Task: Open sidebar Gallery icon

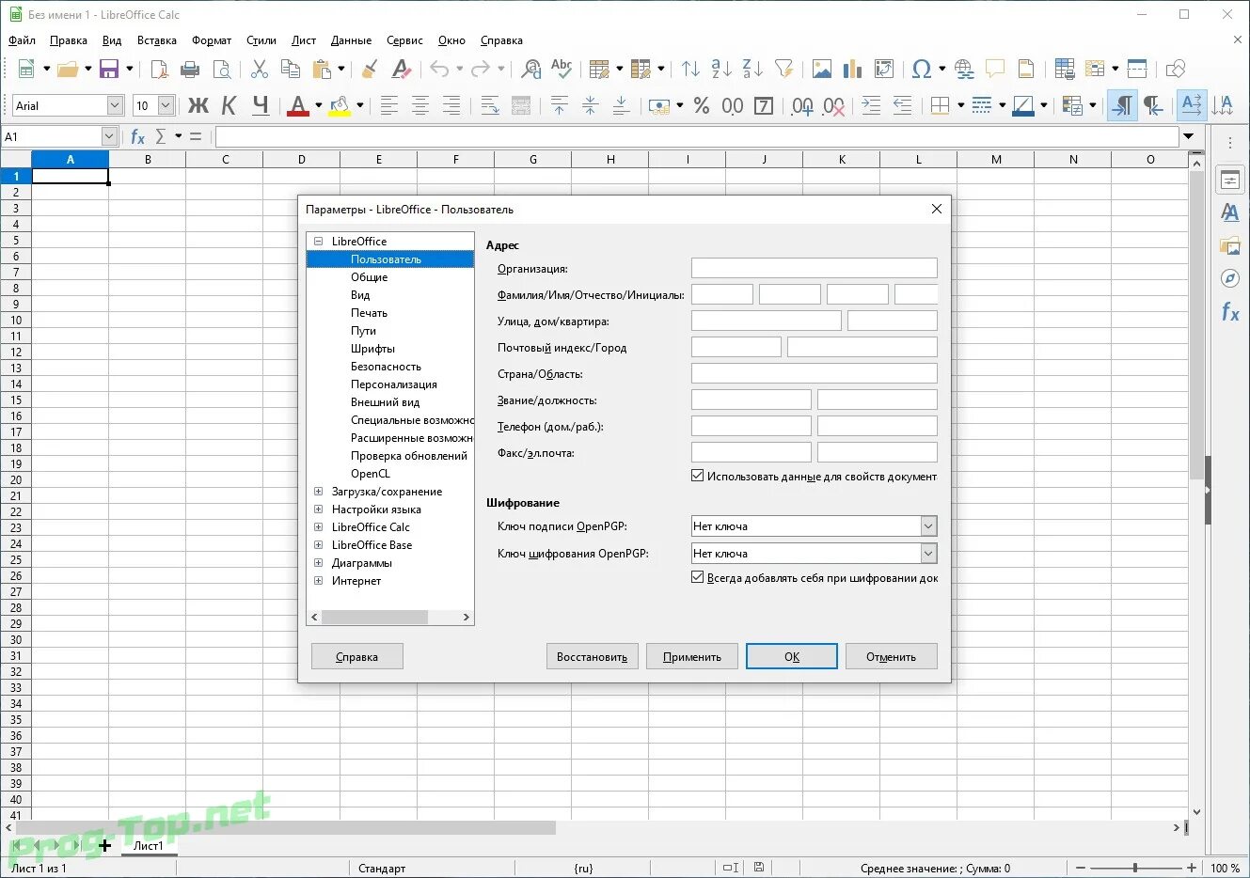Action: click(x=1229, y=245)
